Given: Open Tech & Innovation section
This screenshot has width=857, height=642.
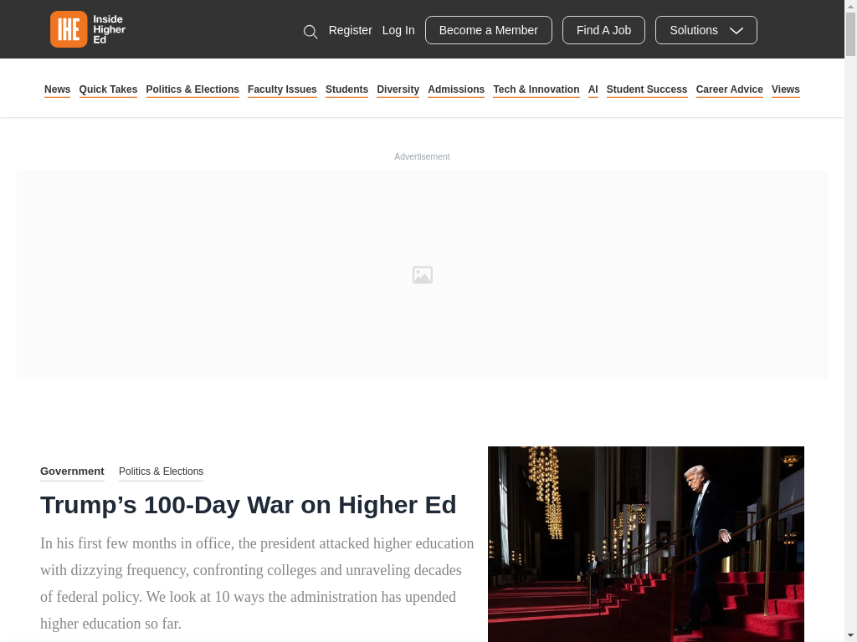Looking at the screenshot, I should pos(536,89).
